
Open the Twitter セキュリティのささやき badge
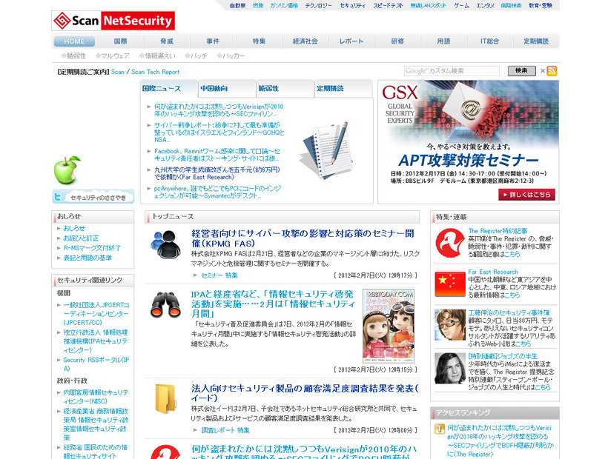[x=93, y=197]
